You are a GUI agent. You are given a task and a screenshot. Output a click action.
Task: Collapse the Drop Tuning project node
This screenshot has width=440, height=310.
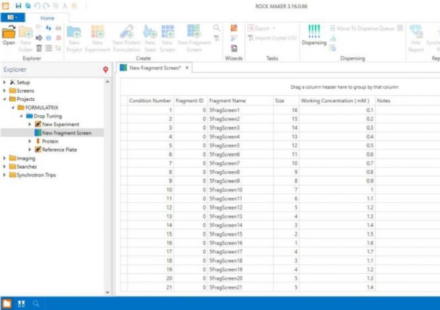(21, 116)
